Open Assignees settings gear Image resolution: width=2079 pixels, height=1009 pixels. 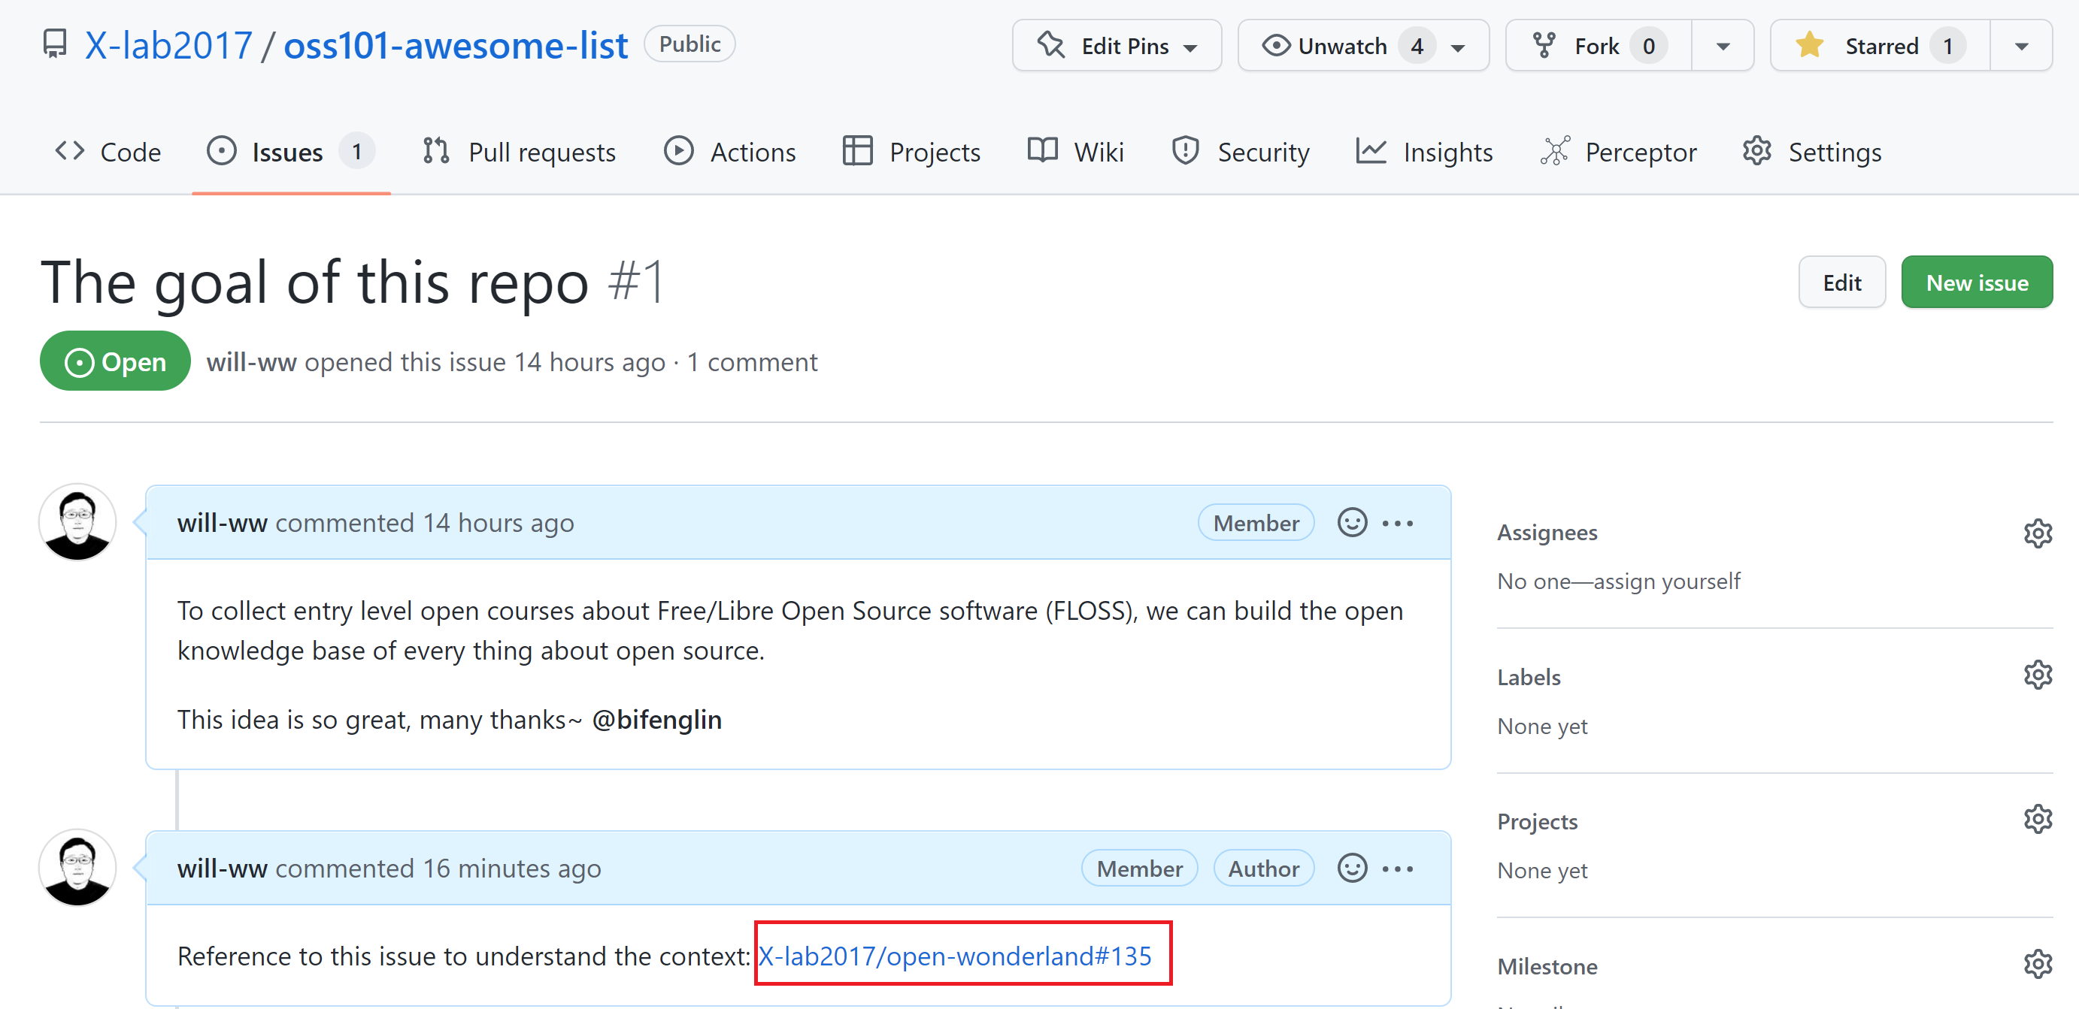pos(2037,533)
